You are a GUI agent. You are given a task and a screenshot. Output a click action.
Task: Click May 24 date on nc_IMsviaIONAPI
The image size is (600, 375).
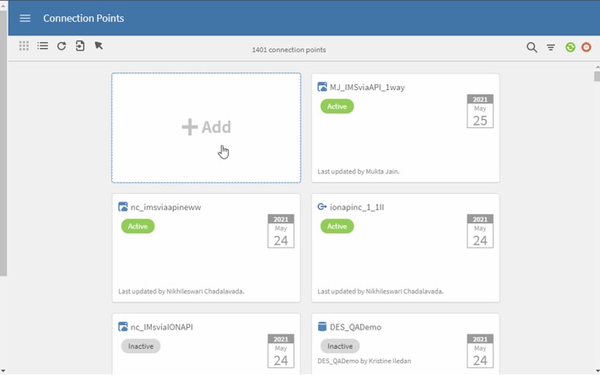click(x=281, y=351)
